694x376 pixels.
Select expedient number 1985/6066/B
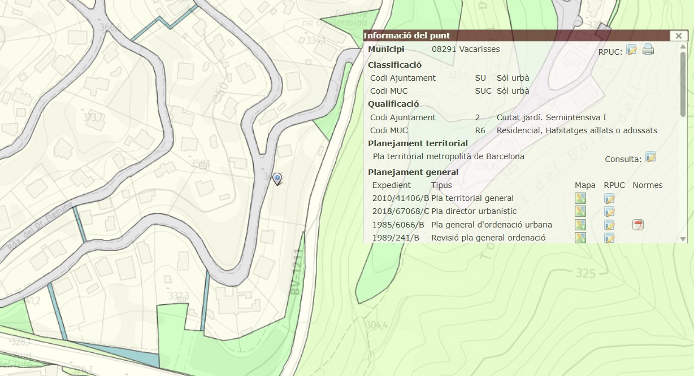(x=398, y=225)
